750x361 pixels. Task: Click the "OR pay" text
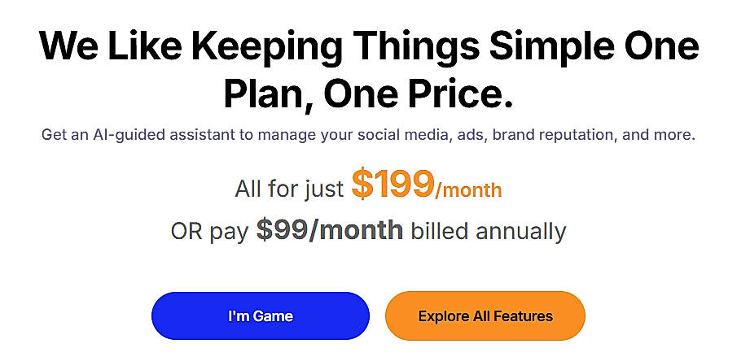pyautogui.click(x=210, y=231)
